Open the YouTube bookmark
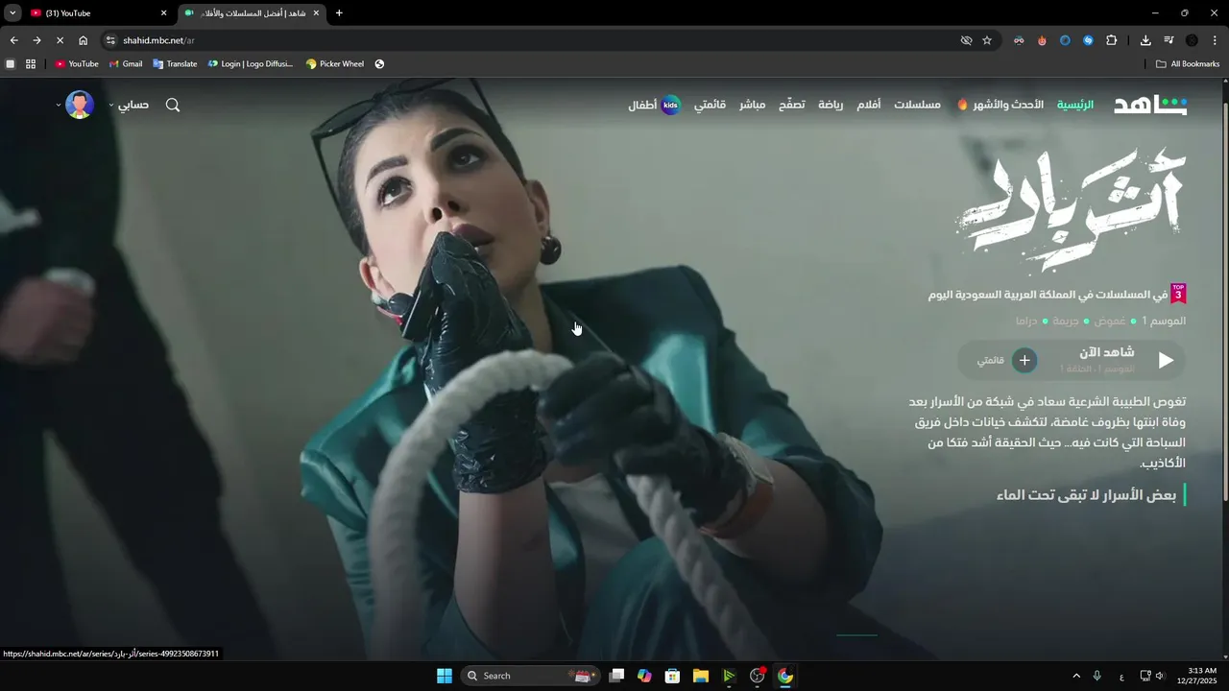1229x691 pixels. point(77,64)
